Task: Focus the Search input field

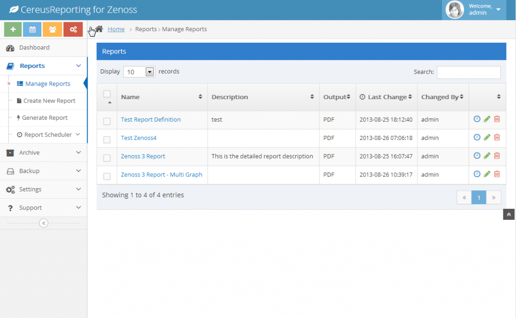Action: pyautogui.click(x=469, y=72)
